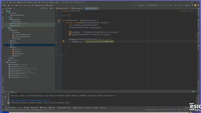The width and height of the screenshot is (201, 113).
Task: Open the View menu
Action: (14, 2)
